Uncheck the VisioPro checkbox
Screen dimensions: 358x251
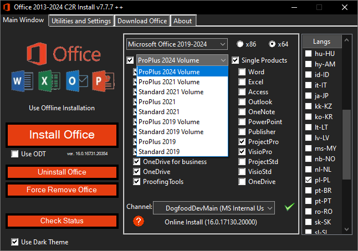tap(242, 152)
